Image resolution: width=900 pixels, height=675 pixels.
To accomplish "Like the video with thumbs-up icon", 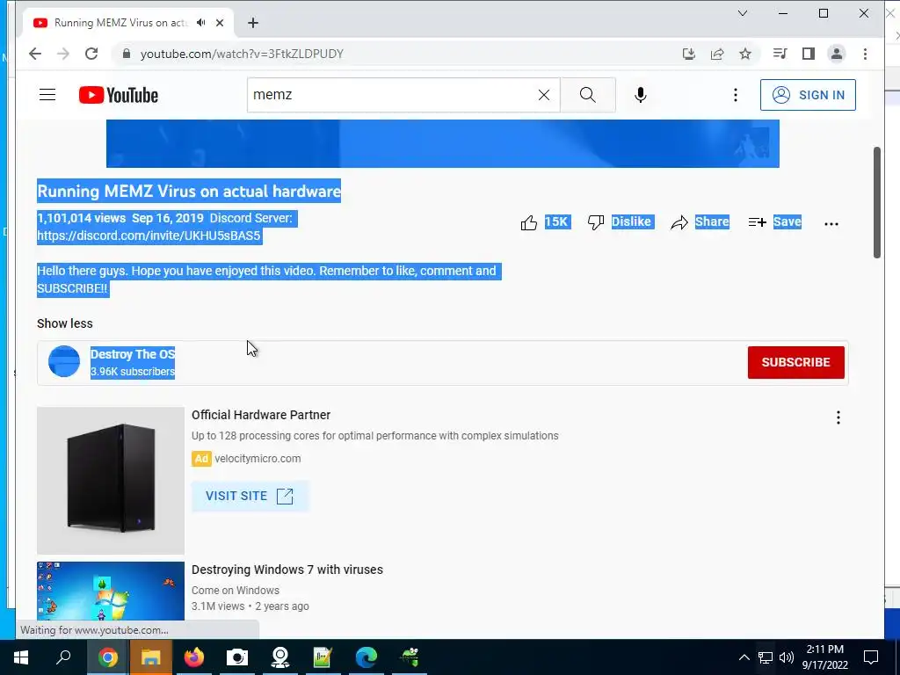I will tap(528, 222).
